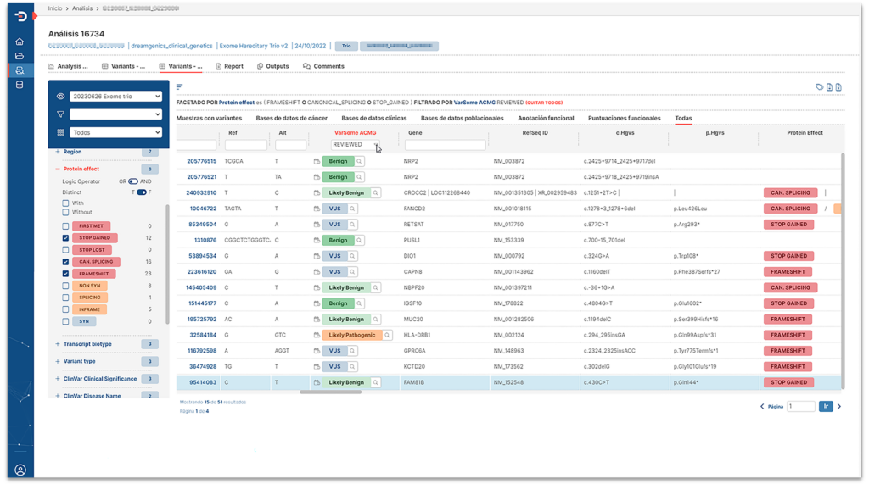Image resolution: width=869 pixels, height=484 pixels.
Task: Switch to the Report tab
Action: click(x=229, y=66)
